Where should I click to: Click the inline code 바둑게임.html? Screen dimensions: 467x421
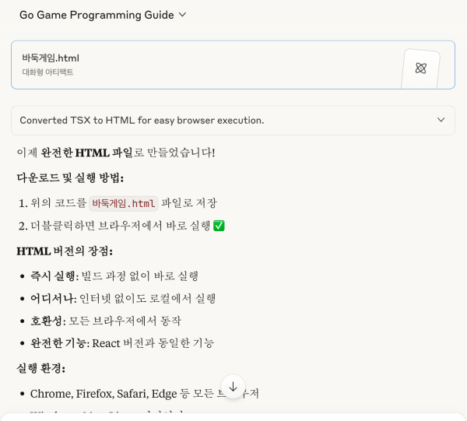point(124,204)
